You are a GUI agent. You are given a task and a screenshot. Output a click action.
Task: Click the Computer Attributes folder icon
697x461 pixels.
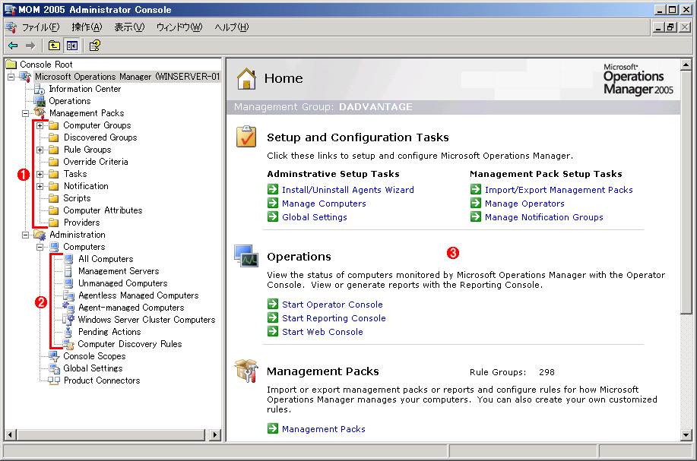(x=54, y=210)
